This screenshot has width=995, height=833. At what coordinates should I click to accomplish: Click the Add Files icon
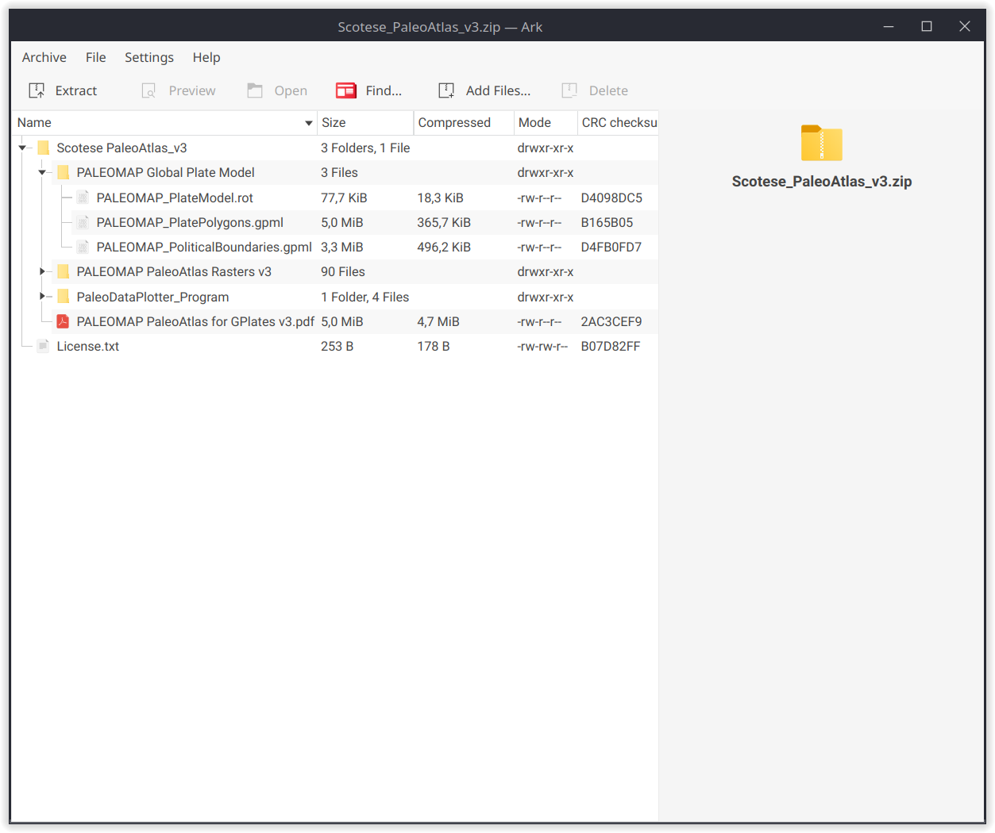(x=446, y=90)
